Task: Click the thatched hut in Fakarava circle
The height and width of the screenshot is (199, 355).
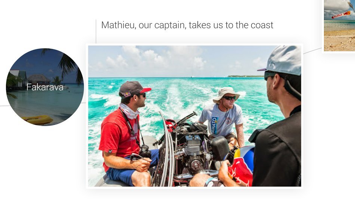Action: [39, 79]
